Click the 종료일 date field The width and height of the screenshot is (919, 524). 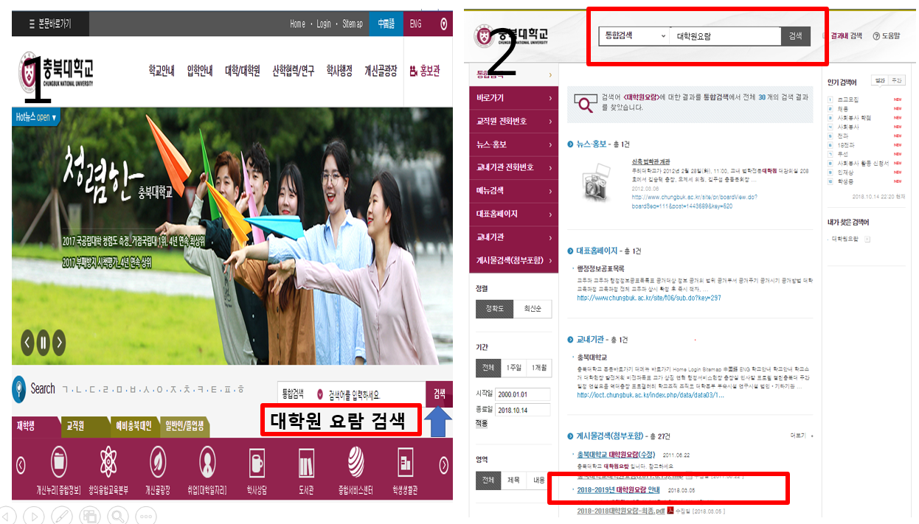[524, 410]
